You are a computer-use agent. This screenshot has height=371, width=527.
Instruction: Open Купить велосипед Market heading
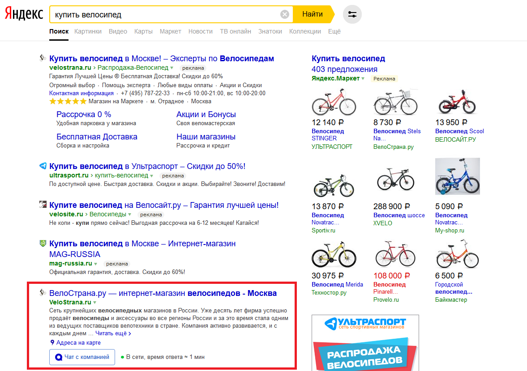[348, 59]
